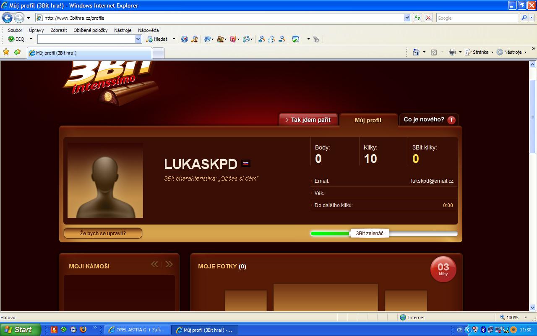537x336 pixels.
Task: Click the 3Bit zelenáč progress bar
Action: 383,234
